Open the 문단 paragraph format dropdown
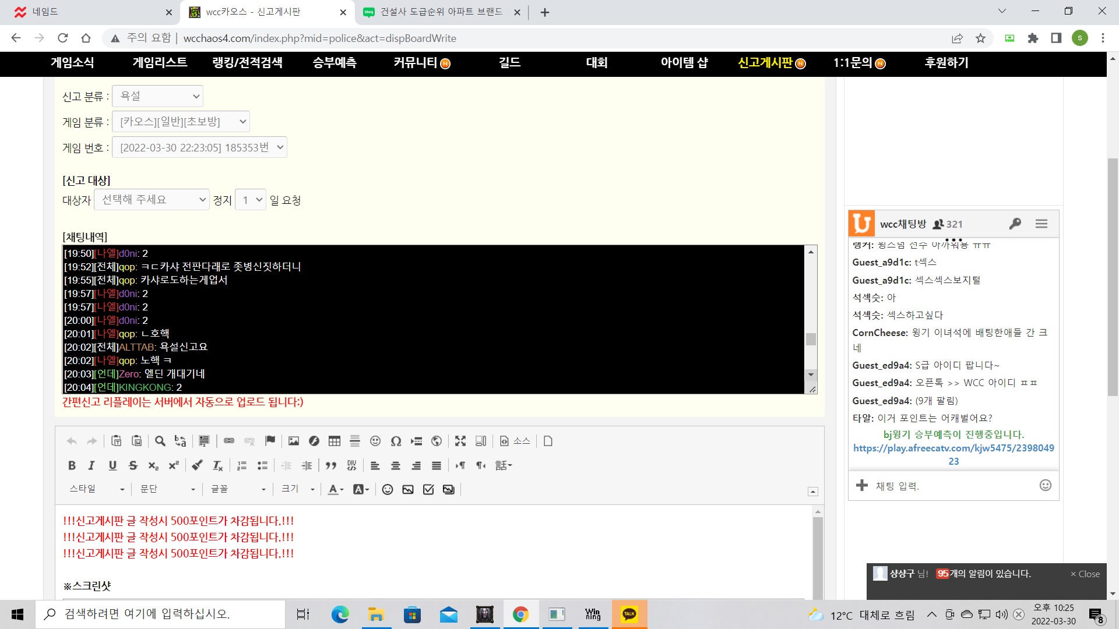 coord(167,489)
